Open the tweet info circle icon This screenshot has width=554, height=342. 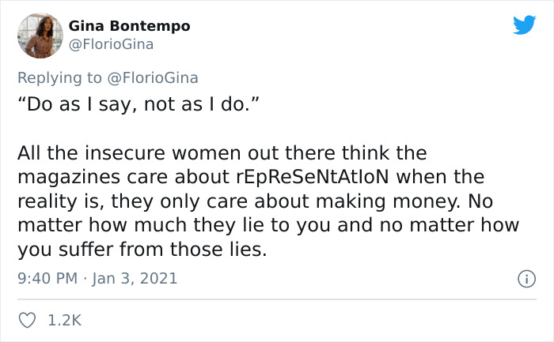(x=524, y=279)
